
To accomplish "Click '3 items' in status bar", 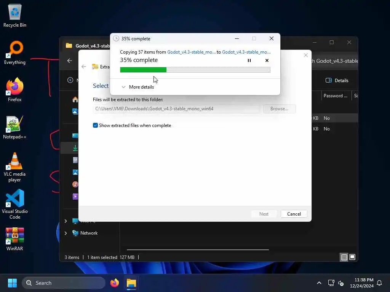I will pos(72,257).
